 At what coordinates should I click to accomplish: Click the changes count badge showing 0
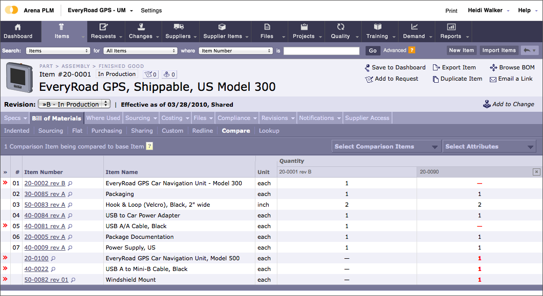point(169,75)
